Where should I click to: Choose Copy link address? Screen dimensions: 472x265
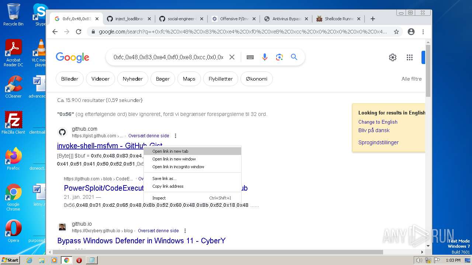192,186
